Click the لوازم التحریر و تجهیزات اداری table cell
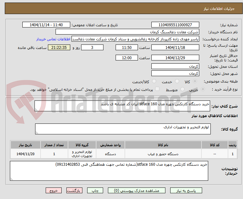The width and height of the screenshot is (243, 199). pos(82,154)
